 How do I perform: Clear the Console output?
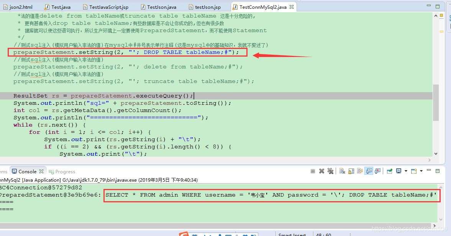(x=342, y=171)
